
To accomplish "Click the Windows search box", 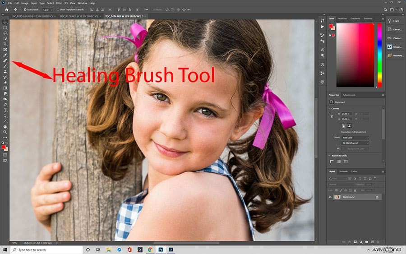I will point(46,250).
